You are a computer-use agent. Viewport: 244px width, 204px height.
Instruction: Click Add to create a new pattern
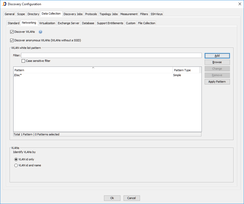pos(217,56)
